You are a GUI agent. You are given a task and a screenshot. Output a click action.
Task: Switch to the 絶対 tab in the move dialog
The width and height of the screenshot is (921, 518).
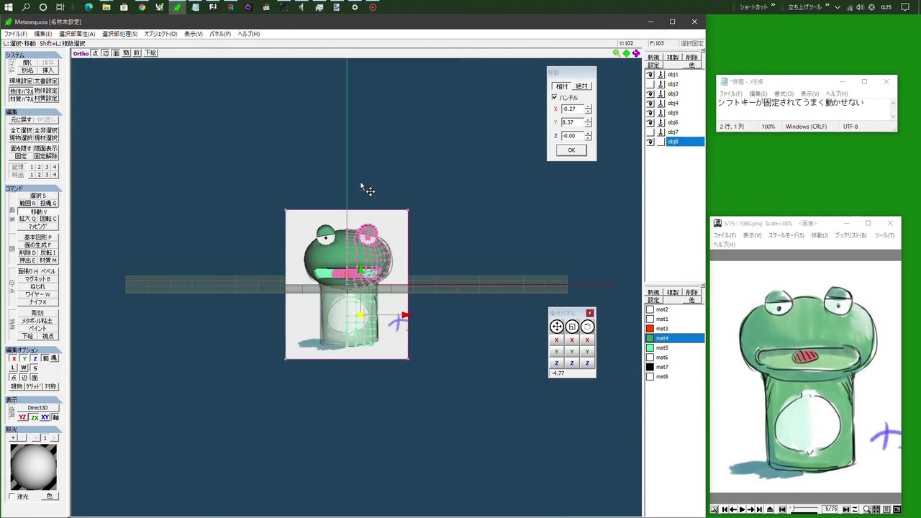[x=581, y=86]
